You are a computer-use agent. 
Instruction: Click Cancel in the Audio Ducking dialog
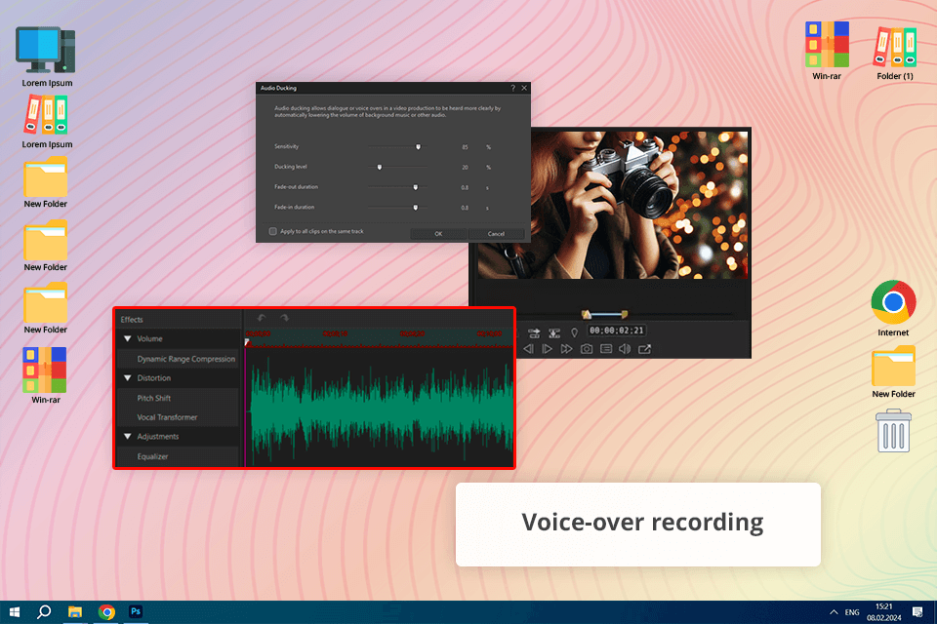click(x=496, y=233)
